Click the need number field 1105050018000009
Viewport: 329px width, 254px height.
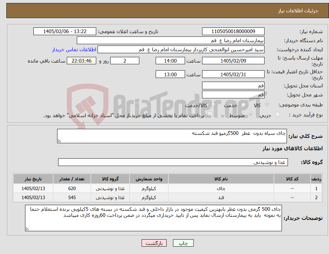(x=233, y=31)
